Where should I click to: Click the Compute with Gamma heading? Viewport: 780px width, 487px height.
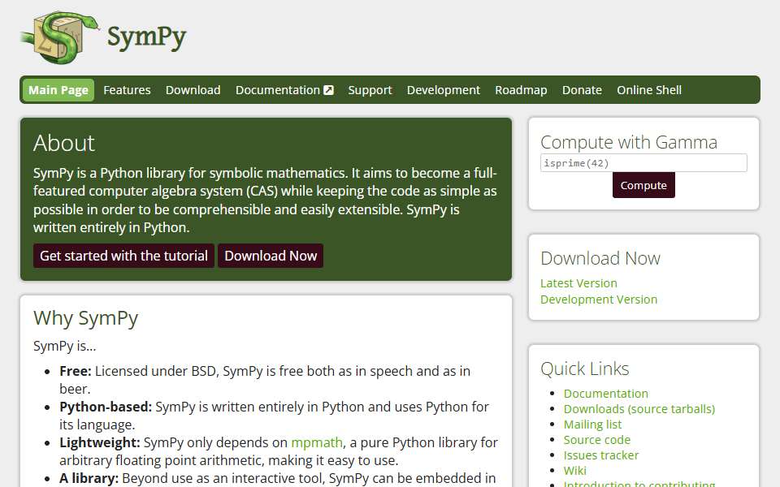629,142
